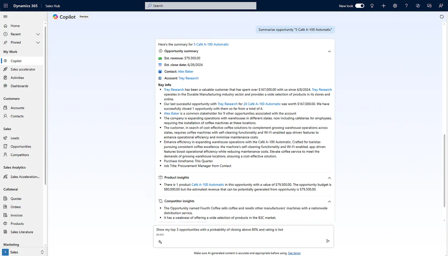
Task: Open Pinned in sidebar
Action: point(15,43)
